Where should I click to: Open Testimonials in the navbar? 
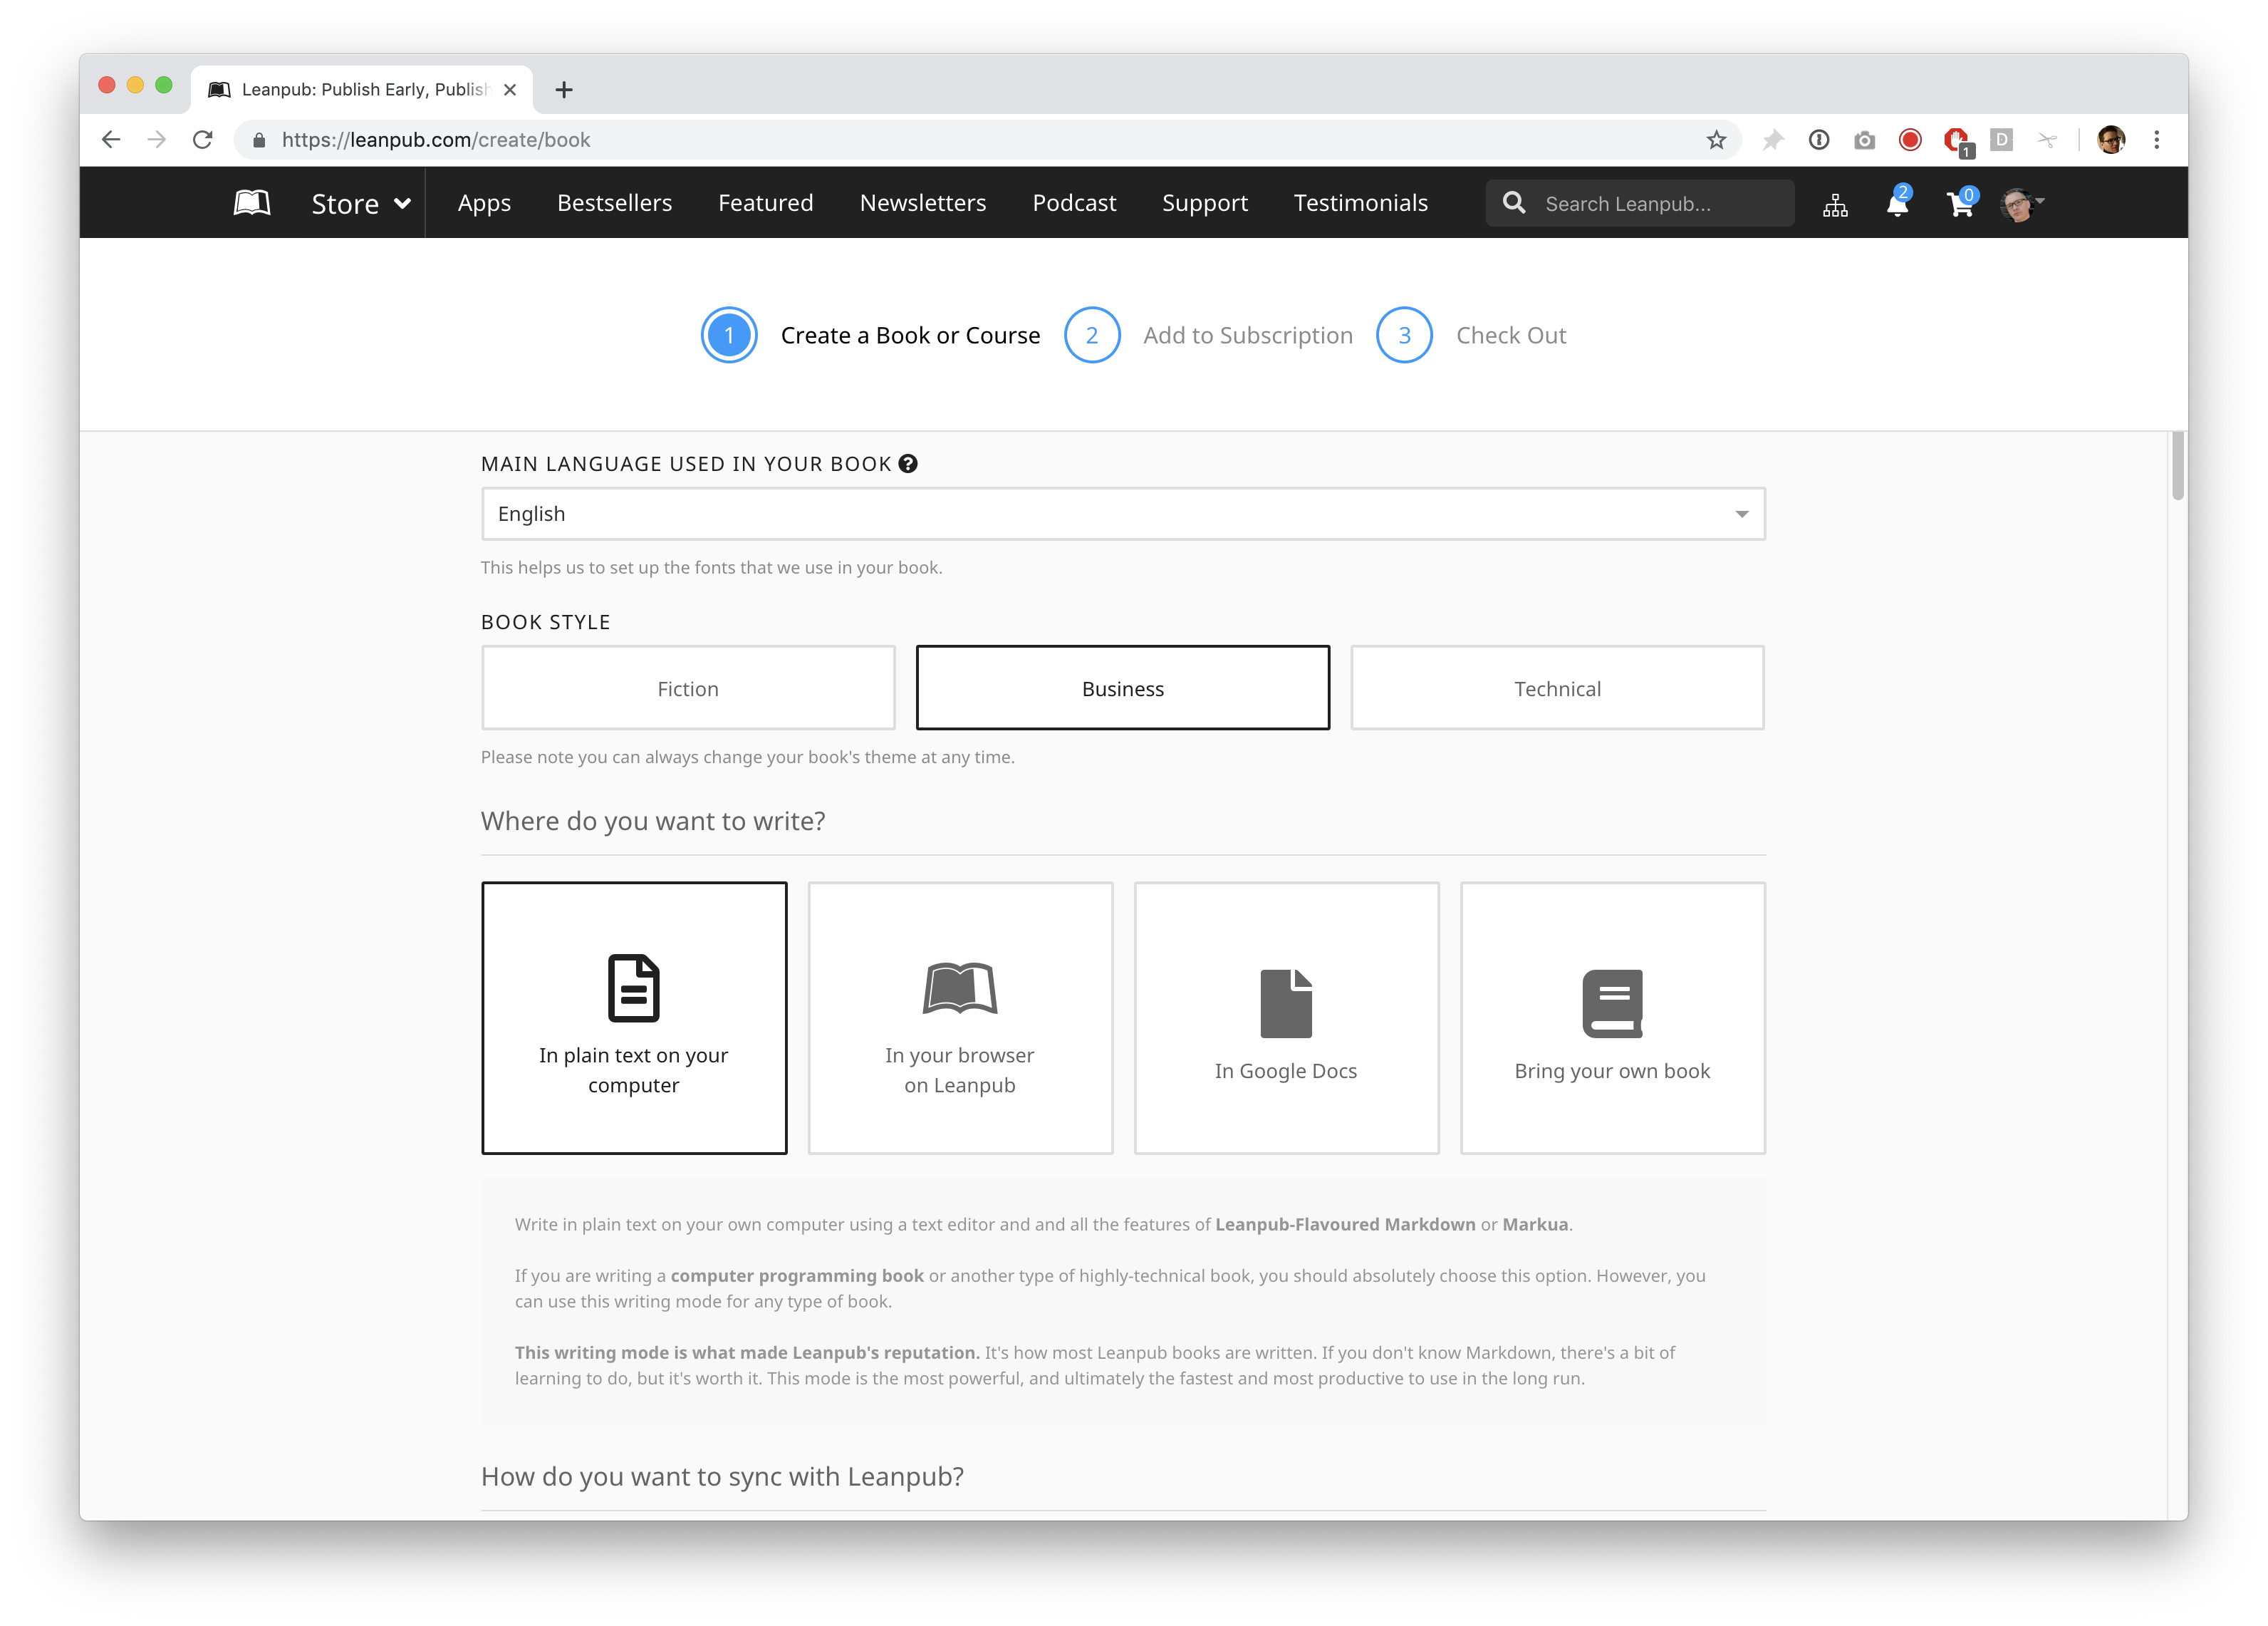coord(1361,203)
